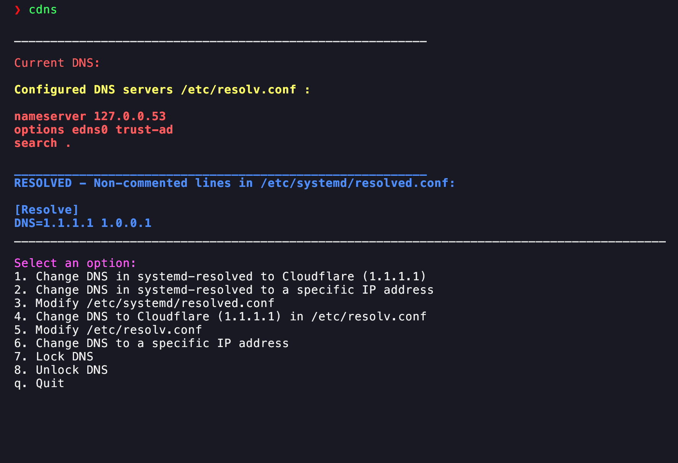Select option 1 systemd-resolved to Cloudflare

tap(220, 277)
